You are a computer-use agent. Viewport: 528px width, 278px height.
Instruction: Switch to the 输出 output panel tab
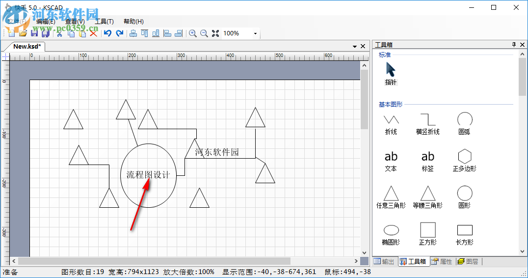(384, 261)
